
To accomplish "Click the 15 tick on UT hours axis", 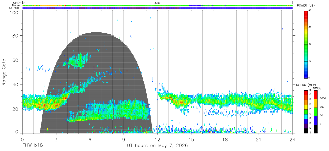I will 191,139.
